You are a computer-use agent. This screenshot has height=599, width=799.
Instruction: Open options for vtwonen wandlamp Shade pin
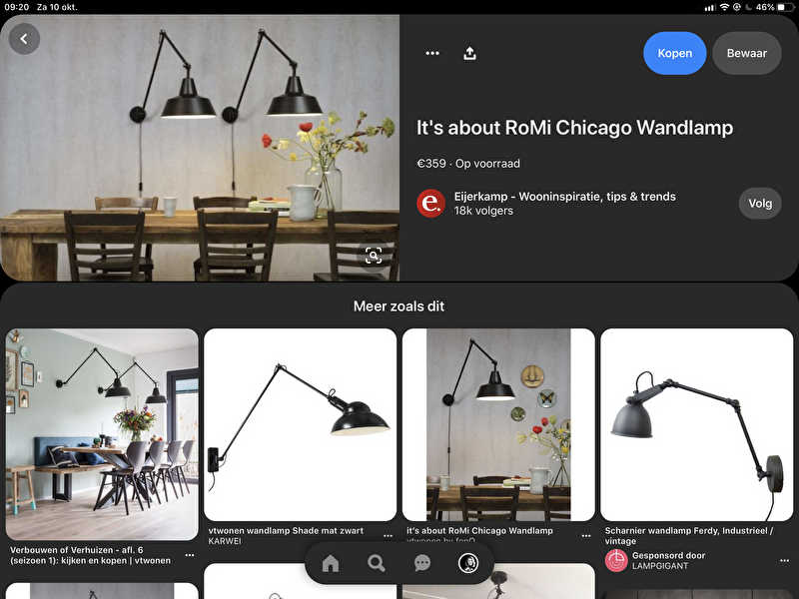pos(388,536)
